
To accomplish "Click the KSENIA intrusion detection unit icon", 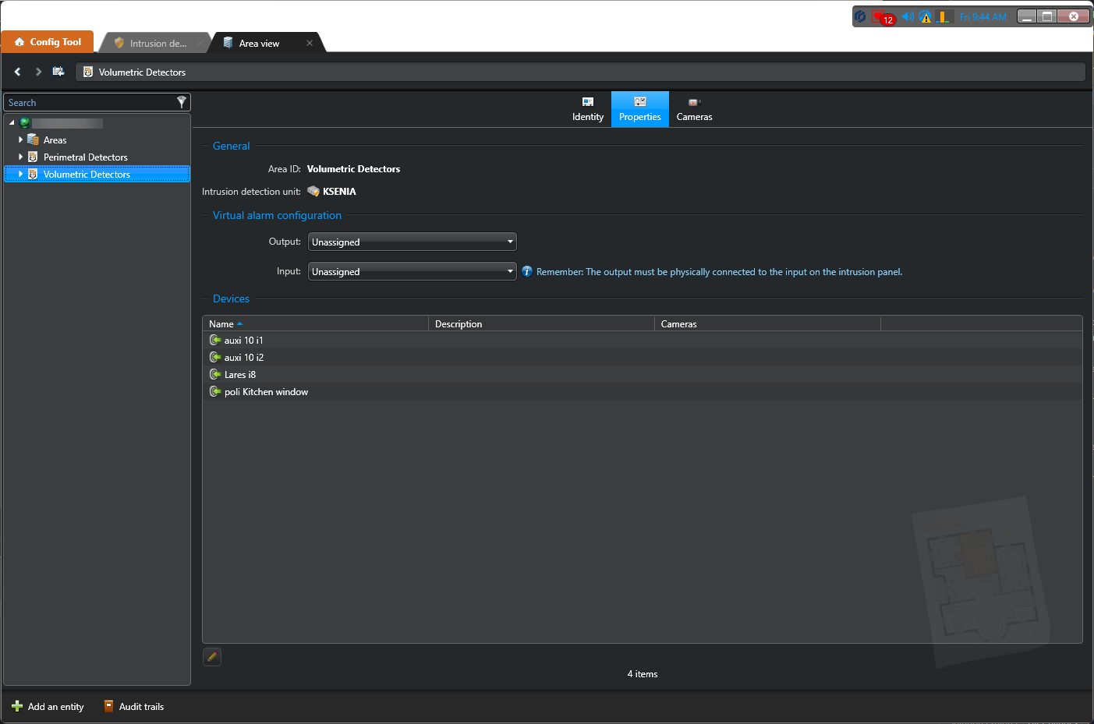I will 313,192.
